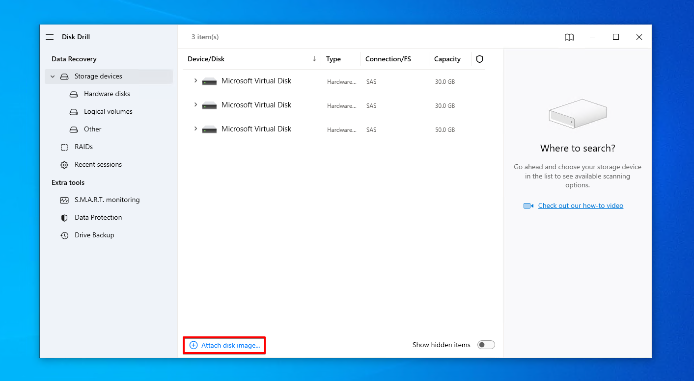The width and height of the screenshot is (694, 381).
Task: Open the Check out our how-to video link
Action: tap(580, 205)
